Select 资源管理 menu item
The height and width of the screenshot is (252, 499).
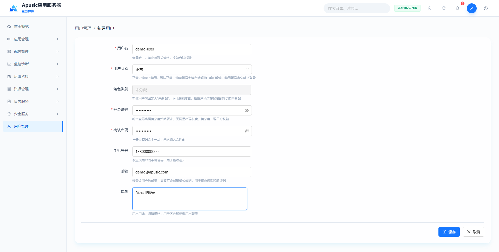[33, 89]
